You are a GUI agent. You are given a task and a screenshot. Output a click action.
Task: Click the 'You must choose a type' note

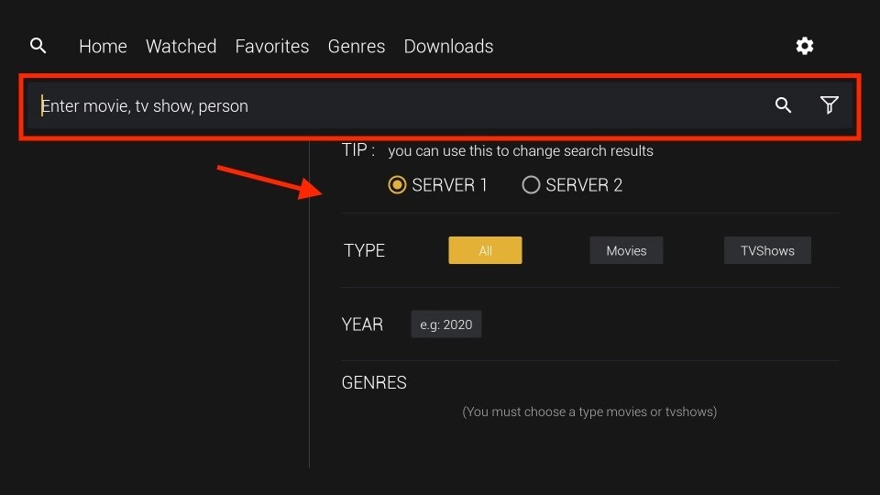[589, 412]
